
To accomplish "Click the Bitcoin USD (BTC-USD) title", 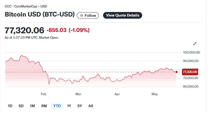I will coord(40,14).
